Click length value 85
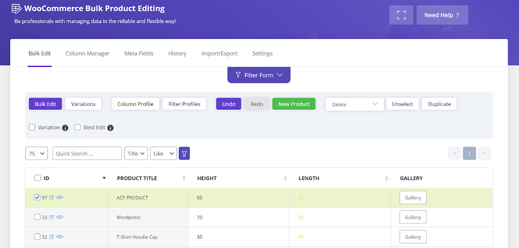 click(x=301, y=217)
